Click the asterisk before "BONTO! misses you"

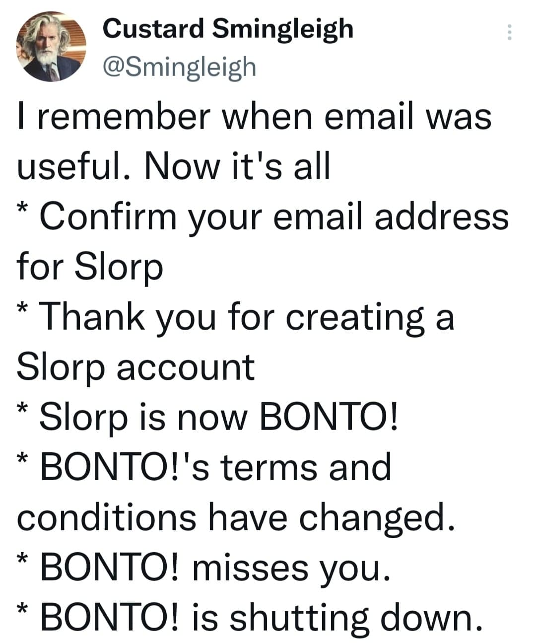pos(22,560)
